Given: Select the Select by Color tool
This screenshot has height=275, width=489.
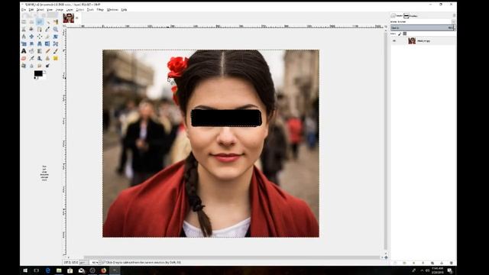Looking at the screenshot, I should (x=56, y=22).
